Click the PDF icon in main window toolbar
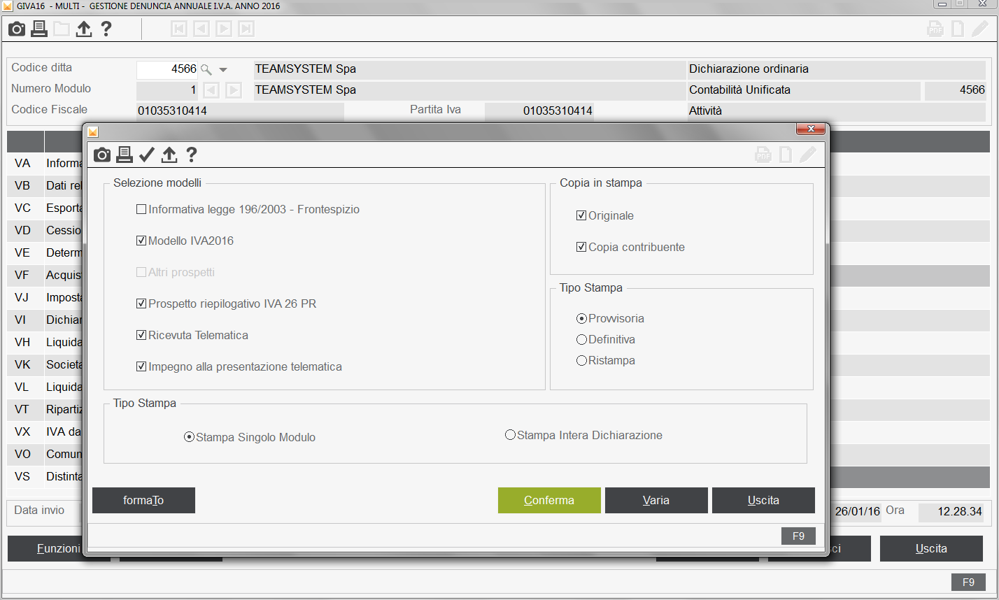This screenshot has width=999, height=600. pyautogui.click(x=935, y=29)
